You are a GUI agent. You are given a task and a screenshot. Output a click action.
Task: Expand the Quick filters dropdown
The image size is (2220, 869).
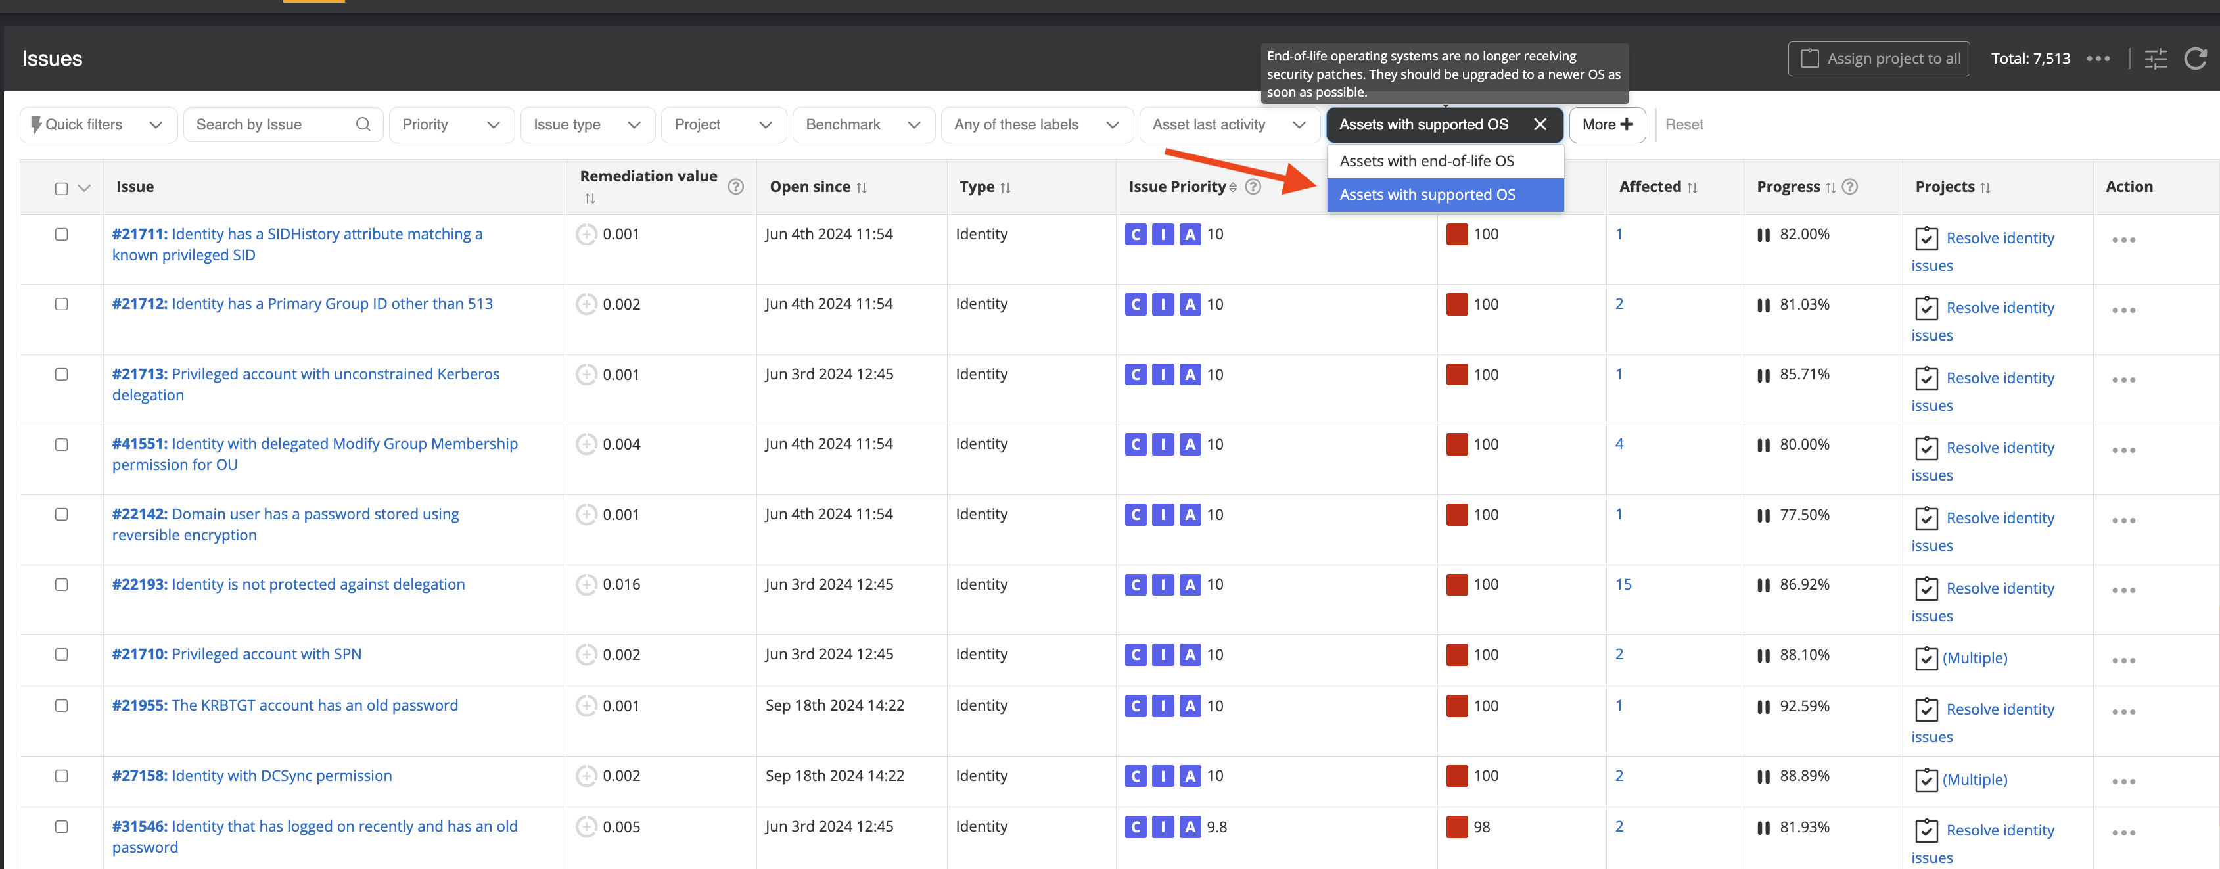98,124
